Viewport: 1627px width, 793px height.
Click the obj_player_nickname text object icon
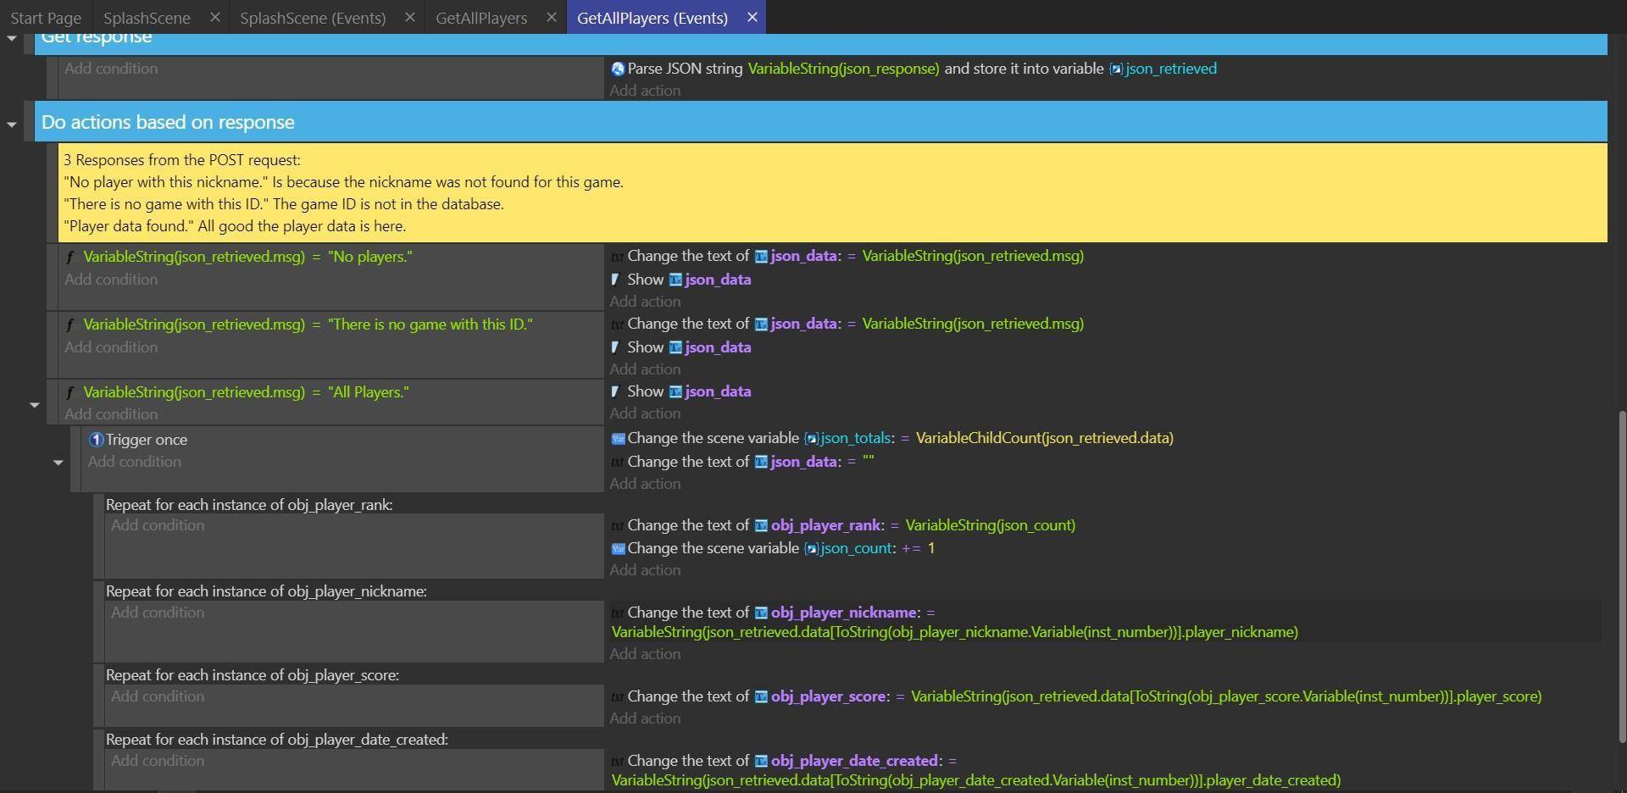761,613
